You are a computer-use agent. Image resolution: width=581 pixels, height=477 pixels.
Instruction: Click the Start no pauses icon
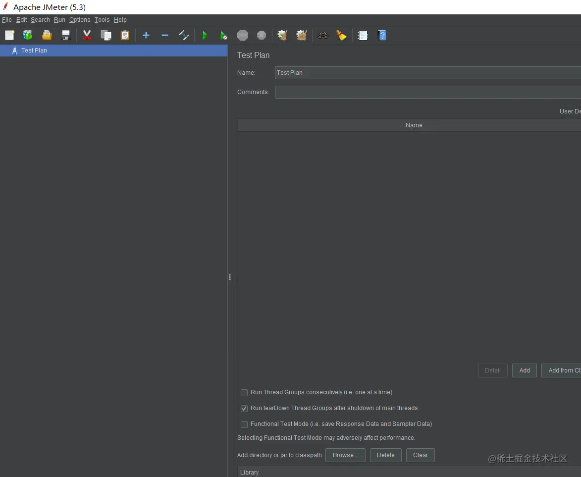(223, 35)
